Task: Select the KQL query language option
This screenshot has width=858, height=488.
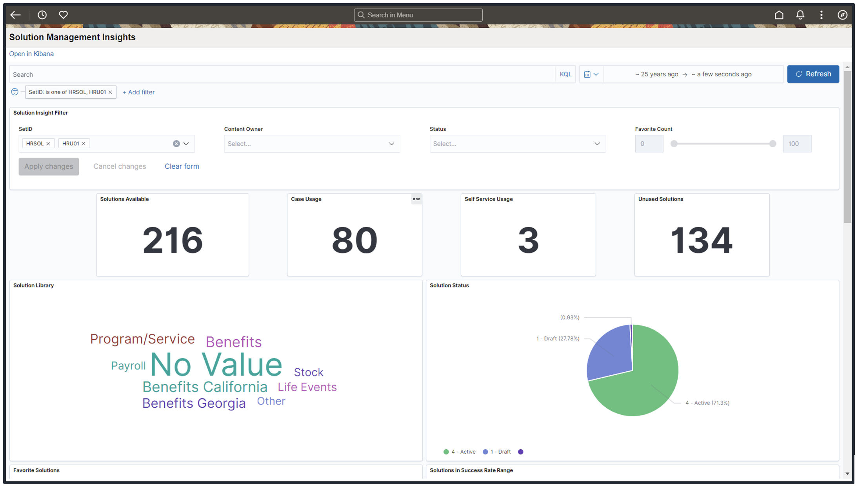Action: point(565,74)
